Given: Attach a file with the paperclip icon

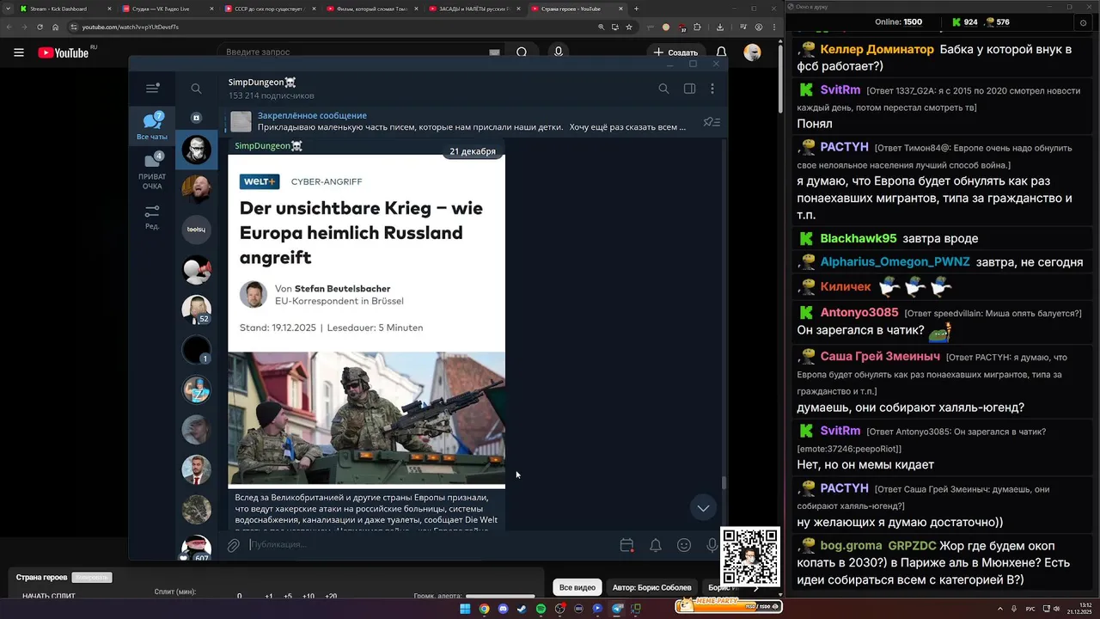Looking at the screenshot, I should (233, 545).
